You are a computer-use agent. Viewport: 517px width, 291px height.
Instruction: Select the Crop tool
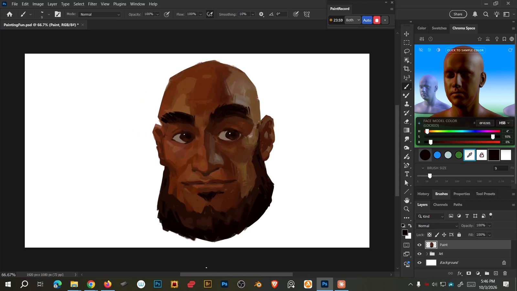click(406, 69)
